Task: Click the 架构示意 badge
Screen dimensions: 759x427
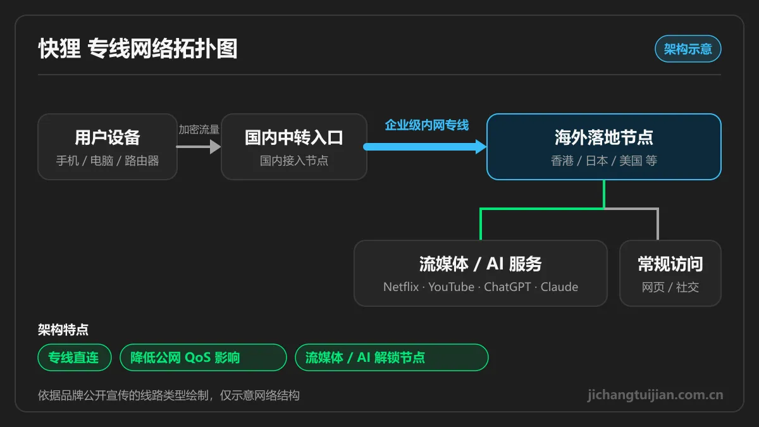Action: [x=688, y=49]
